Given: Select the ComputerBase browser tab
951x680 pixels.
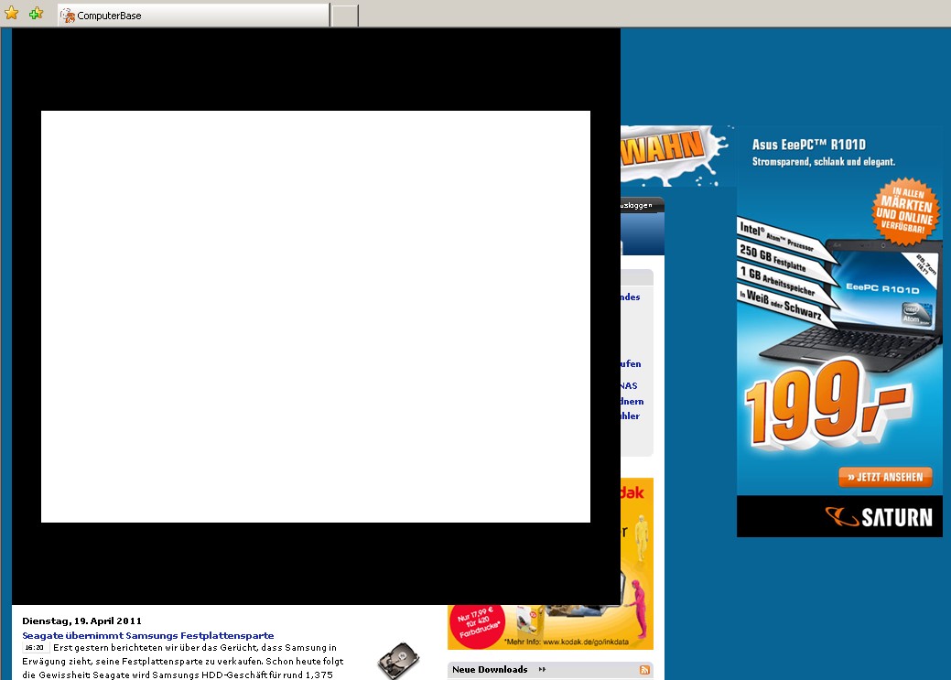Looking at the screenshot, I should (x=193, y=16).
